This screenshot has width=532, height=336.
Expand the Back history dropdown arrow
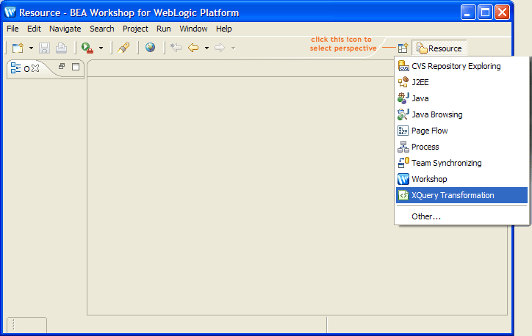[x=206, y=48]
